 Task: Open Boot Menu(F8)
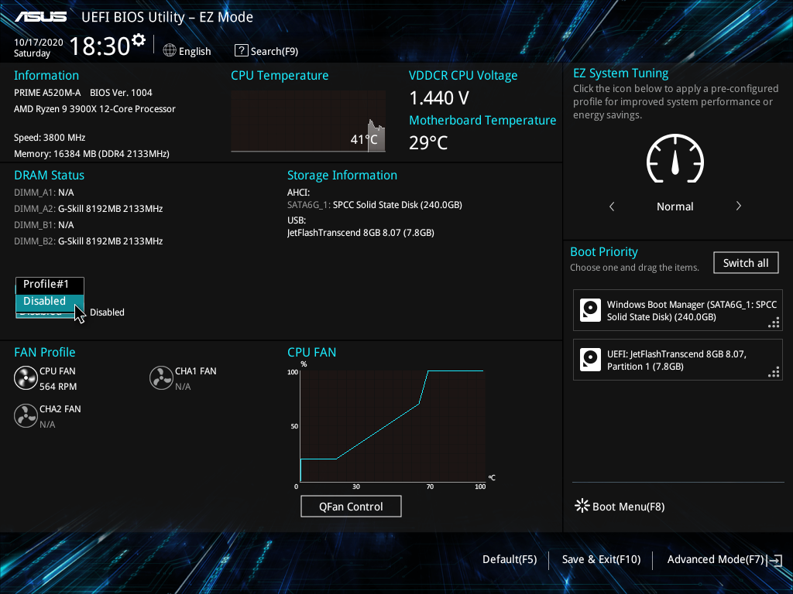coord(629,507)
